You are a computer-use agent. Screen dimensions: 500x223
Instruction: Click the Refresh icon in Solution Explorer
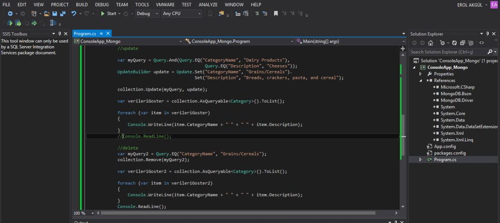click(x=455, y=43)
